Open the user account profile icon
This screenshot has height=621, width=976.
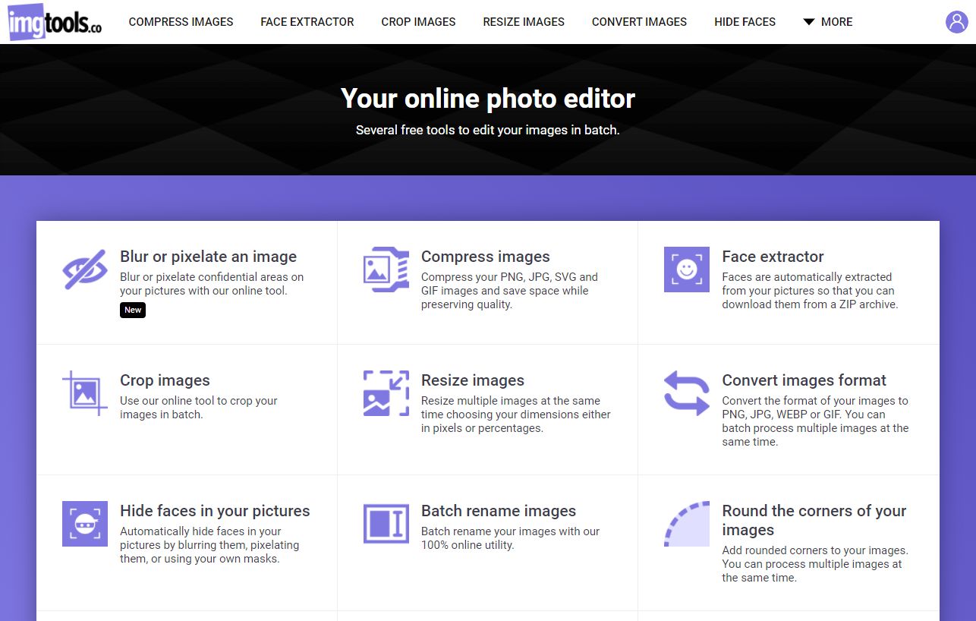(956, 21)
